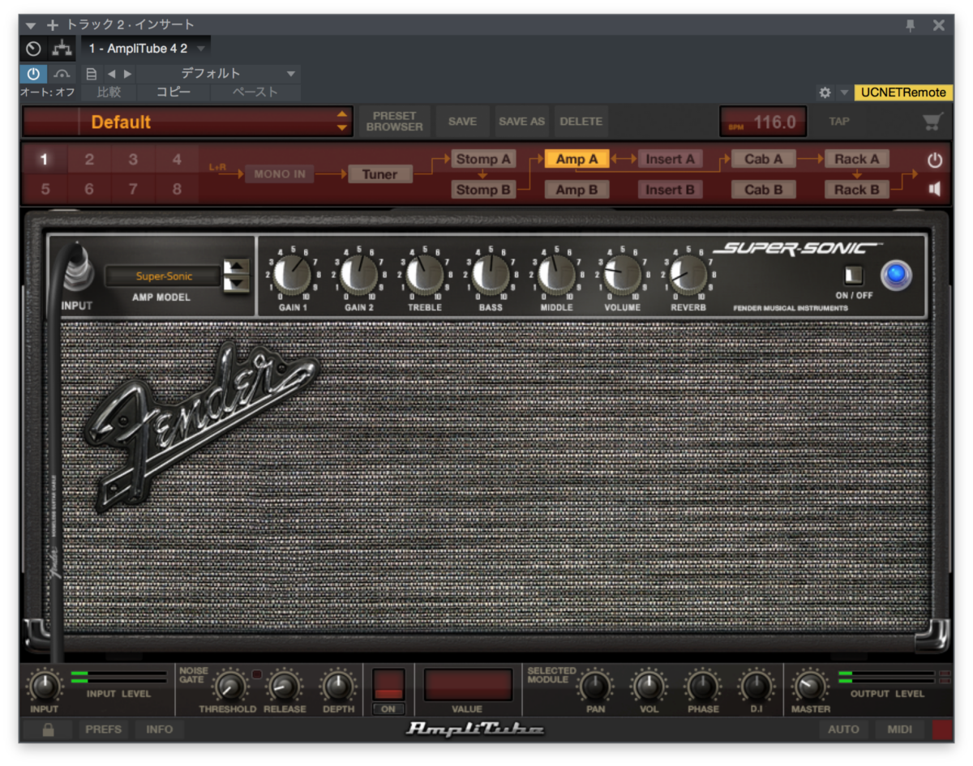
Task: Click the INPUT level knob
Action: pyautogui.click(x=45, y=687)
